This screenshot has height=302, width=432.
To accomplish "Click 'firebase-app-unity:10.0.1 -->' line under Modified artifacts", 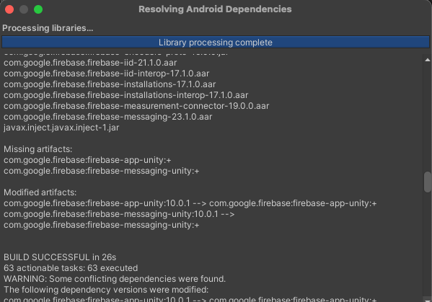I will [190, 203].
